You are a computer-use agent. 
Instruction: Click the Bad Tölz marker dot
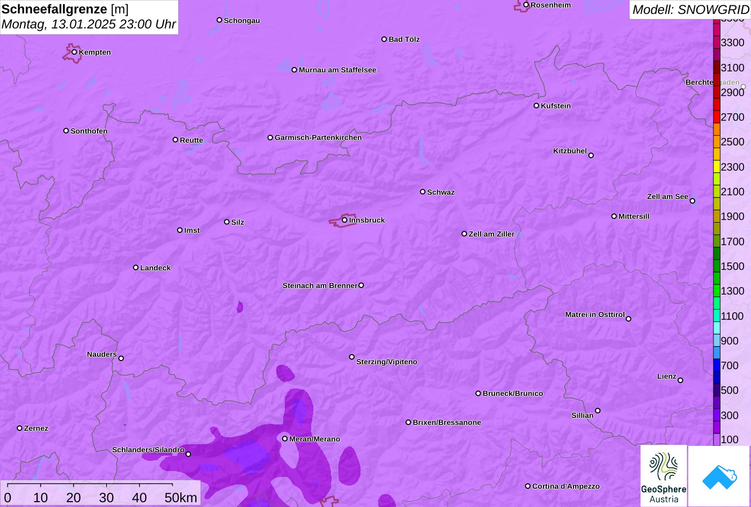384,39
